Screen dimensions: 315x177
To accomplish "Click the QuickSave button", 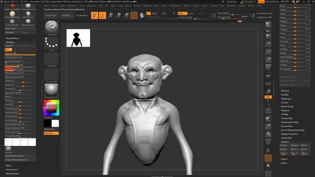I will 232,1.
